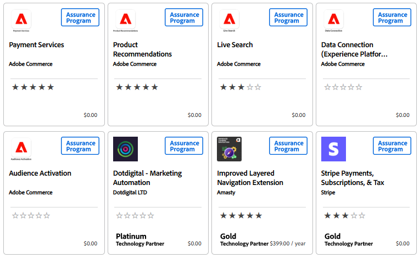Click the $399.00 / year price label

click(x=288, y=244)
